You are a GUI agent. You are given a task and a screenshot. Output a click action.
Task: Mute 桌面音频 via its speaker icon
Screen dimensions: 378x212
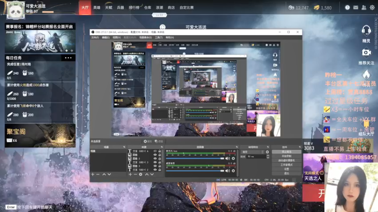coord(227,171)
